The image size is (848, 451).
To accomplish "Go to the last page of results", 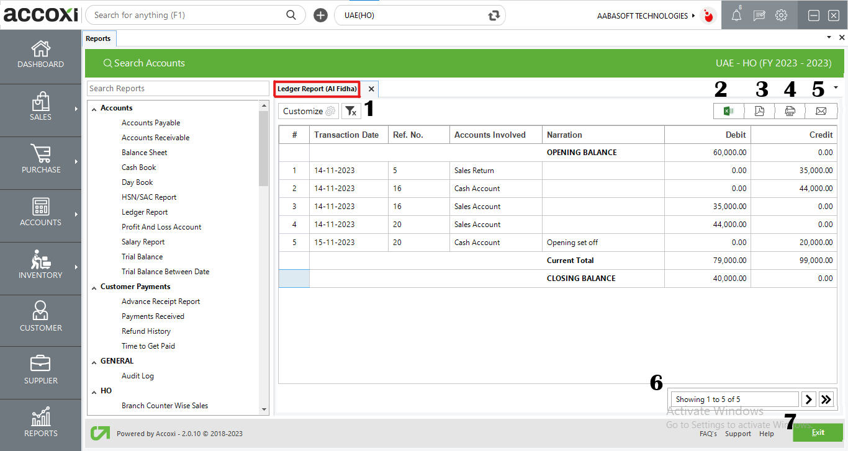I will click(826, 400).
